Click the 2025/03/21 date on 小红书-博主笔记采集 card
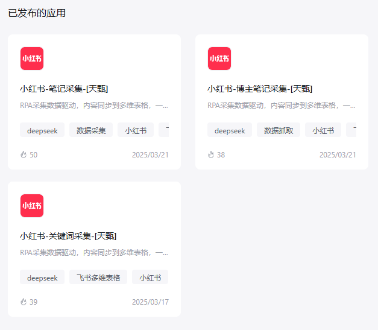The width and height of the screenshot is (378, 330). pos(338,155)
